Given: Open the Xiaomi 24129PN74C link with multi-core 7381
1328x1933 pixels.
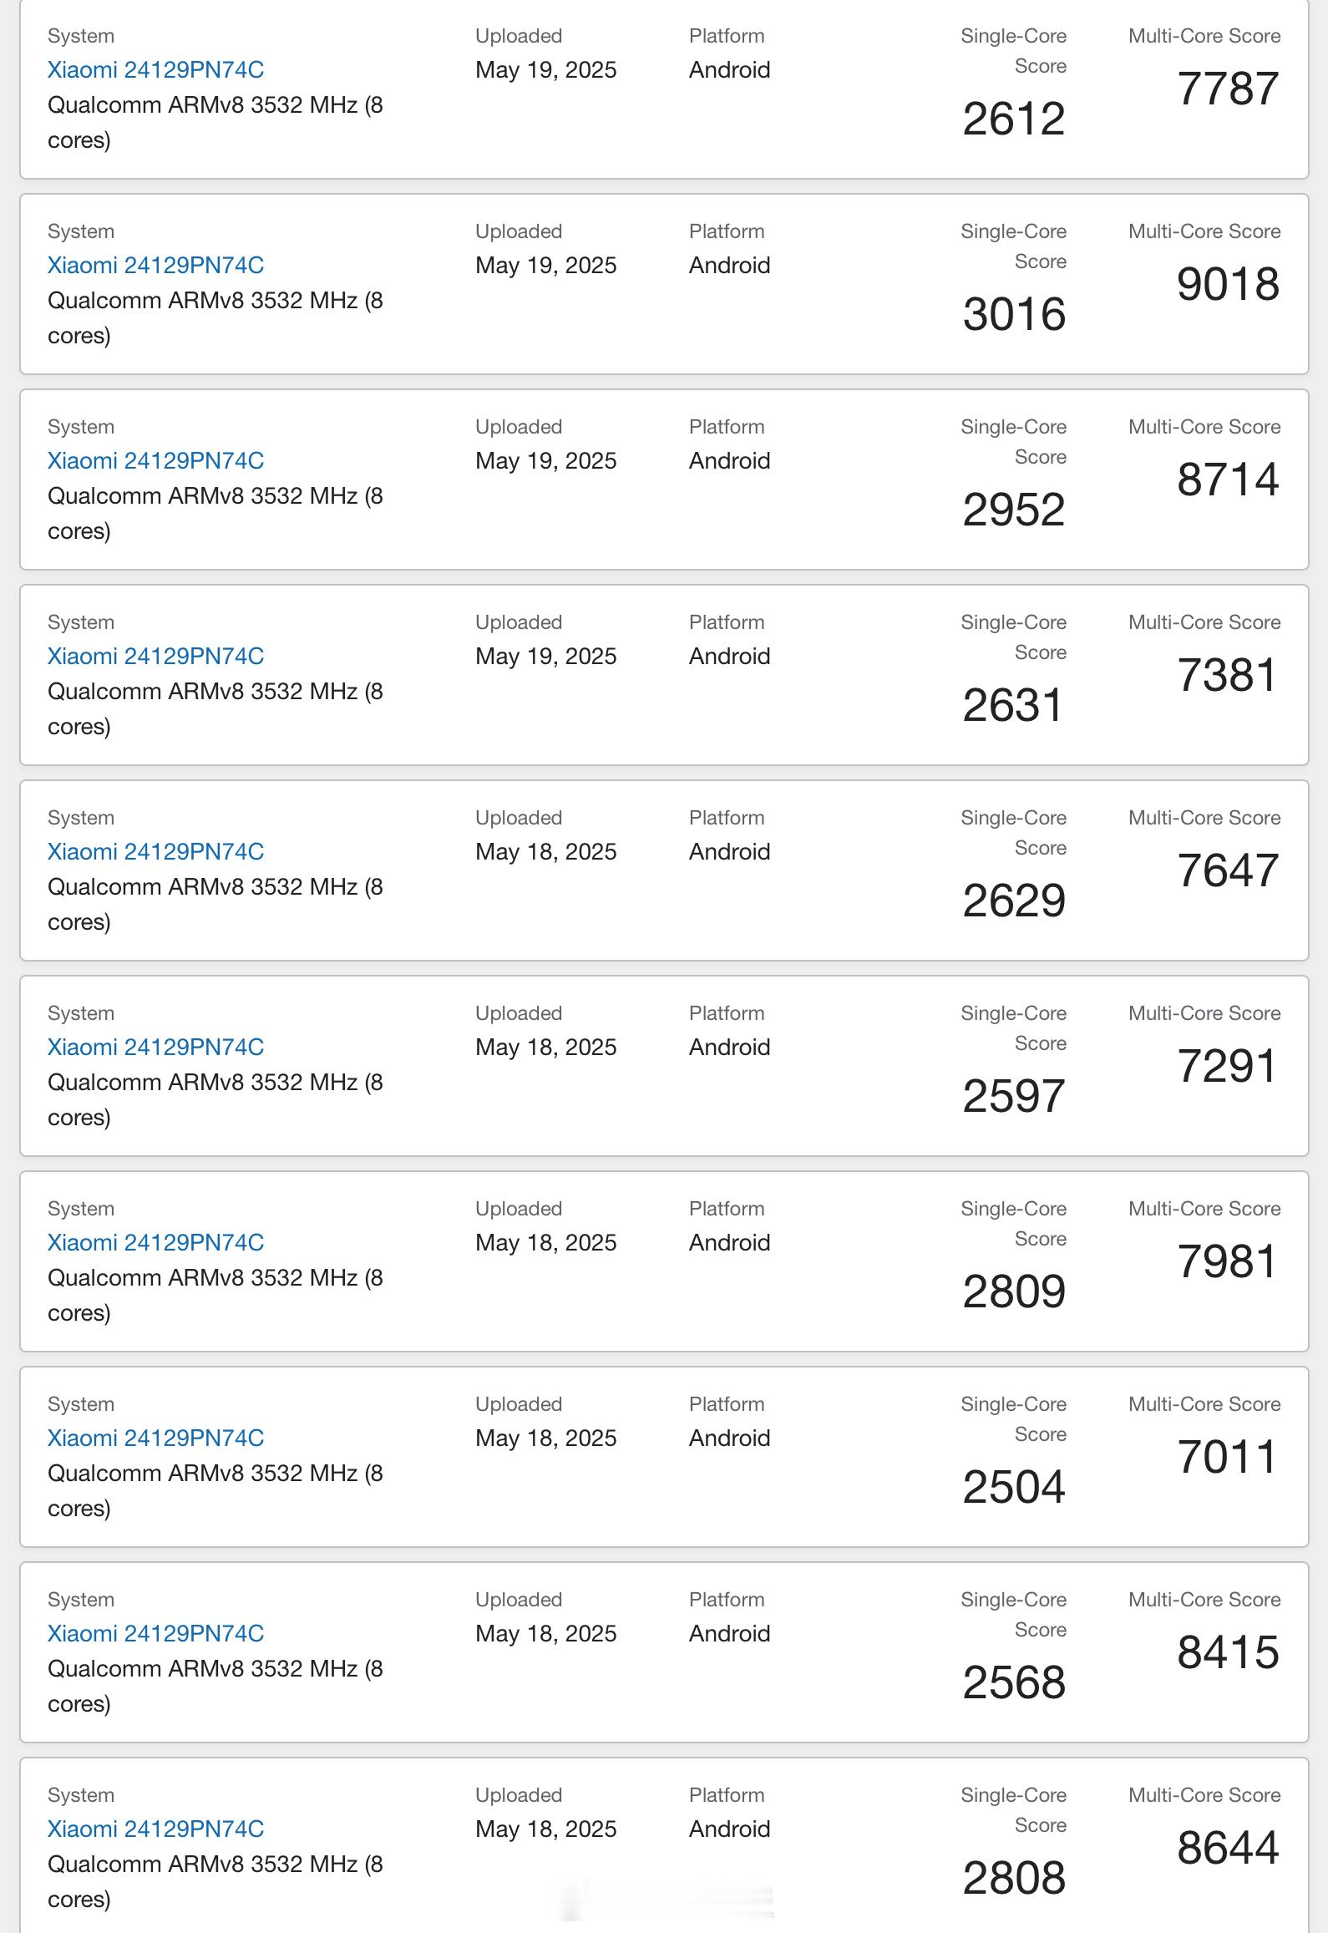Looking at the screenshot, I should pos(155,657).
